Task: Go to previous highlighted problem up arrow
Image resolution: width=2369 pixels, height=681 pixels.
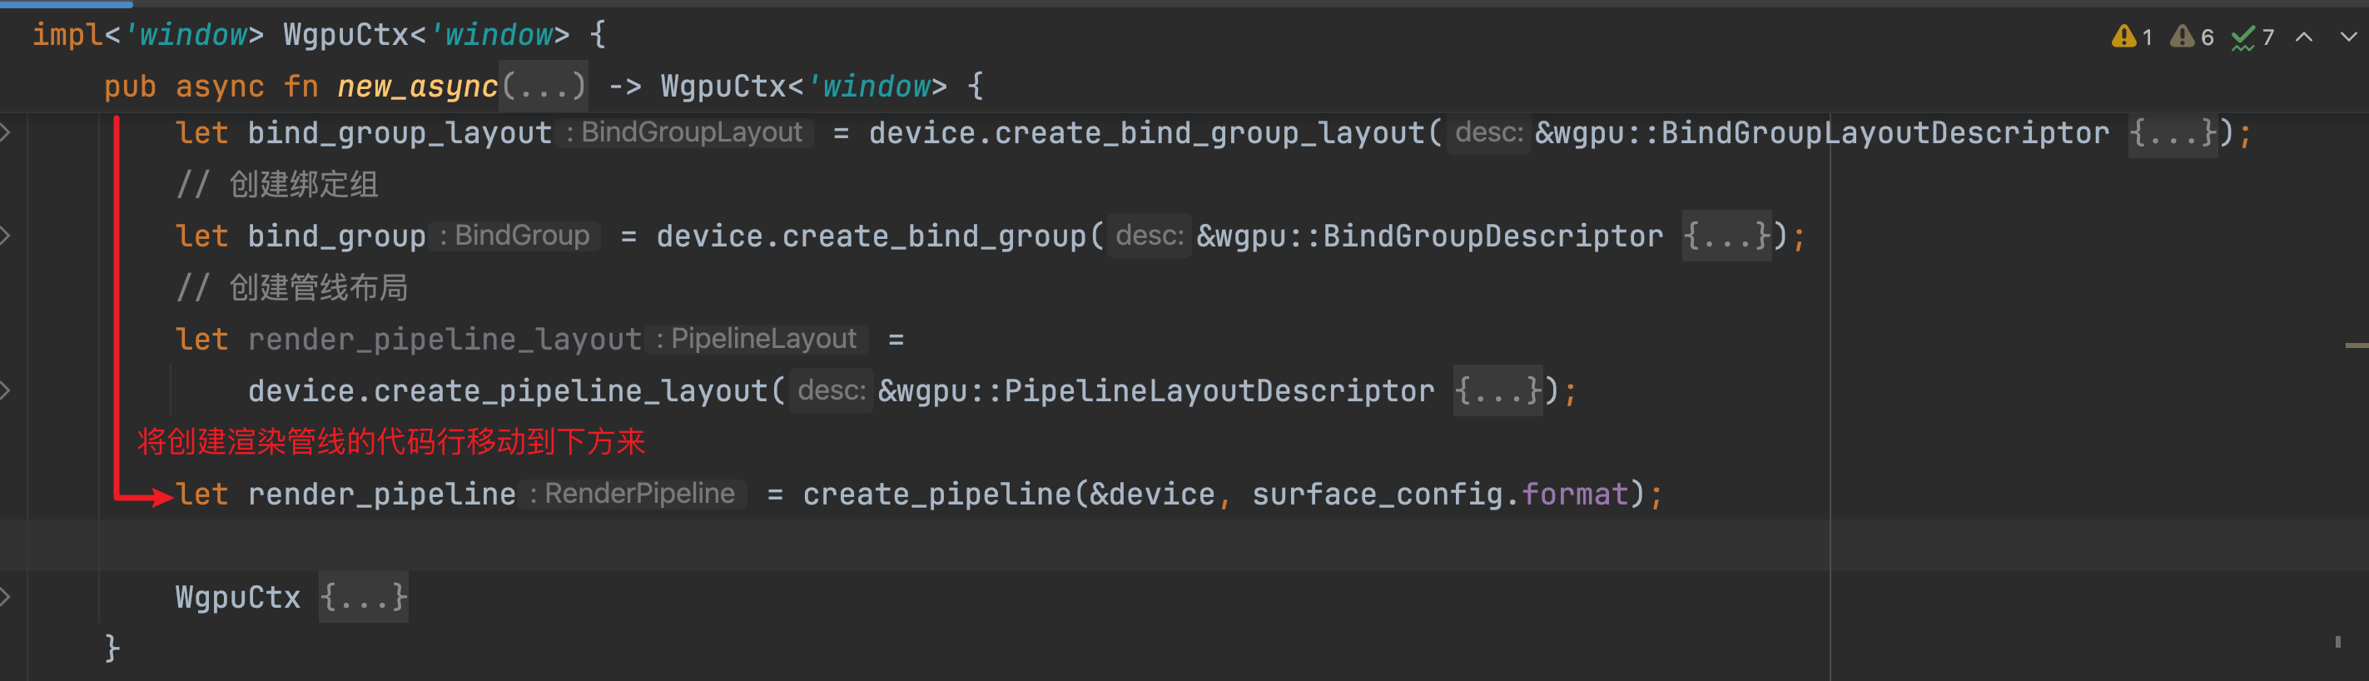Action: click(x=2304, y=37)
